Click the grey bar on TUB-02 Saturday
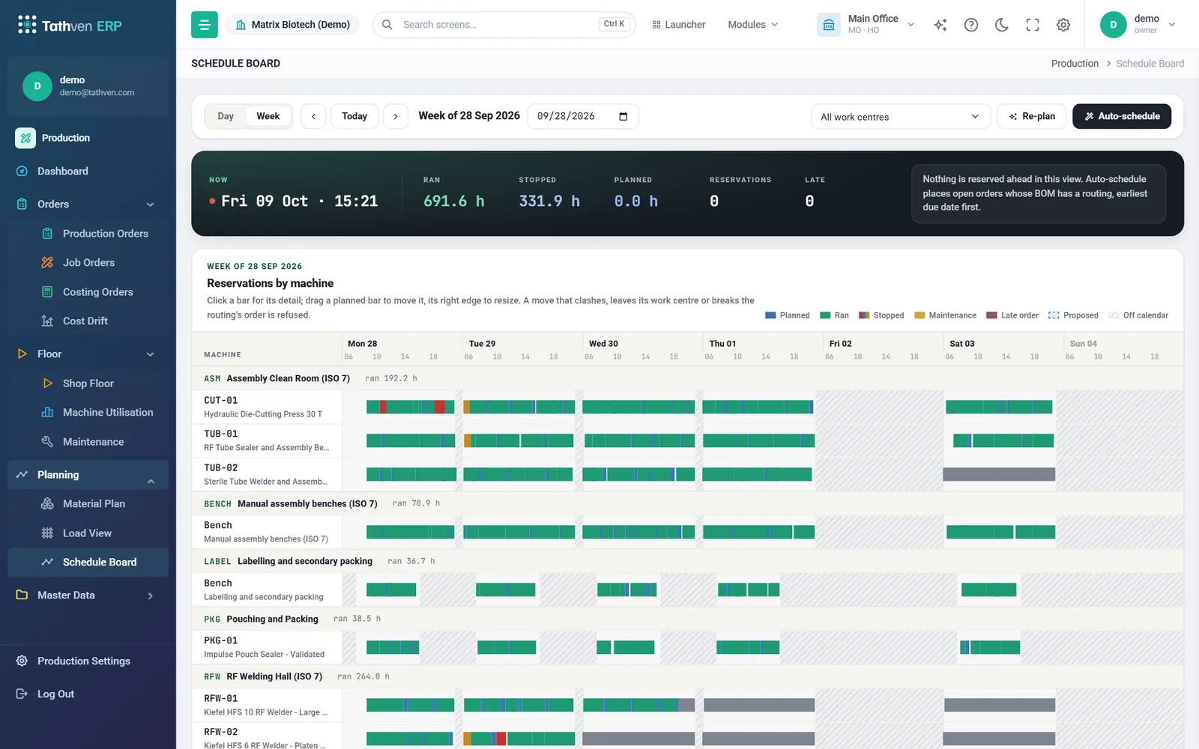Image resolution: width=1199 pixels, height=749 pixels. 999,474
